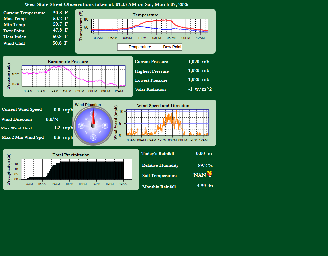Viewport: 328px width, 256px height.
Task: Click the W marker on the compass
Action: [81, 126]
